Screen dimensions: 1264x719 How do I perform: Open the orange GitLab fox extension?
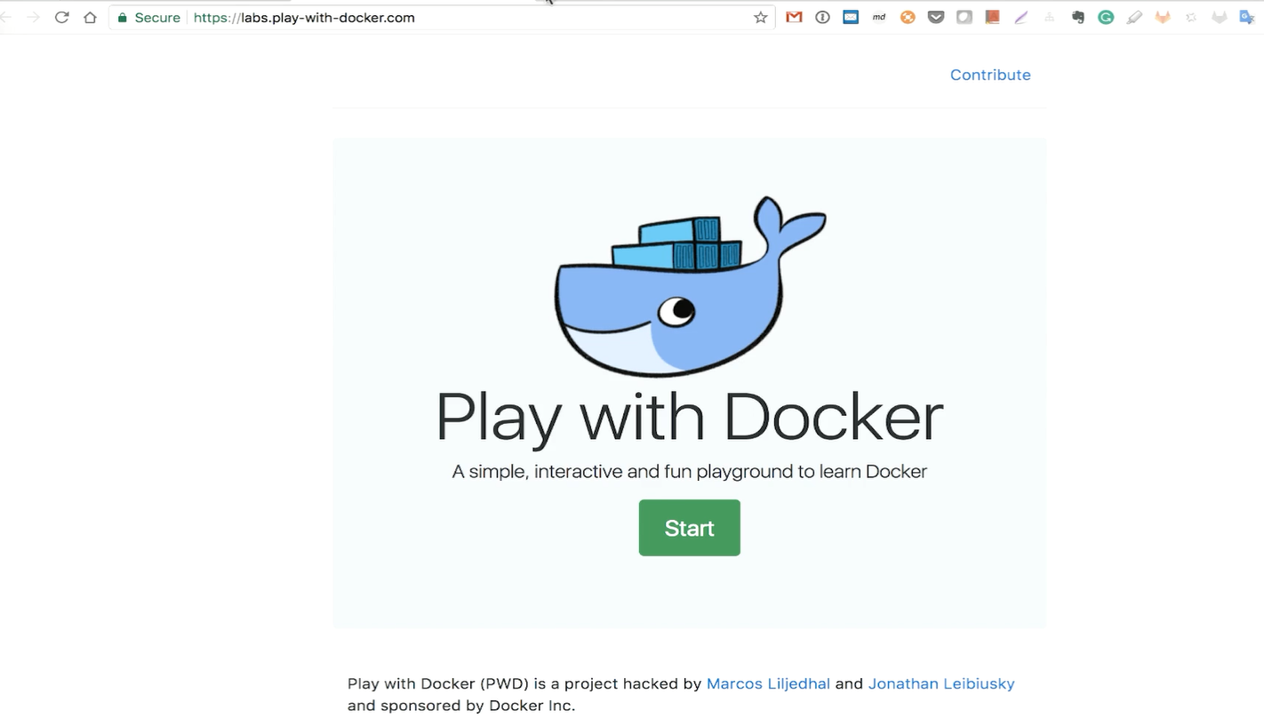click(x=1163, y=17)
